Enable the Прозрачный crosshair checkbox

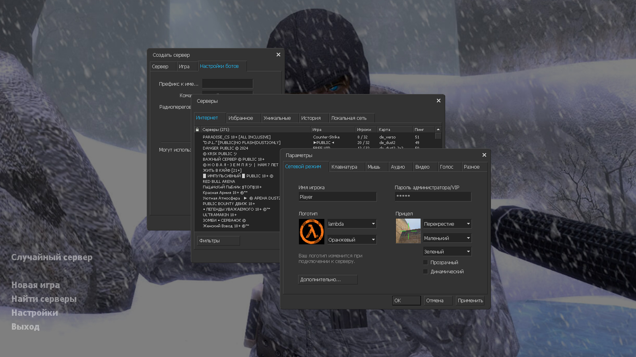coord(426,263)
